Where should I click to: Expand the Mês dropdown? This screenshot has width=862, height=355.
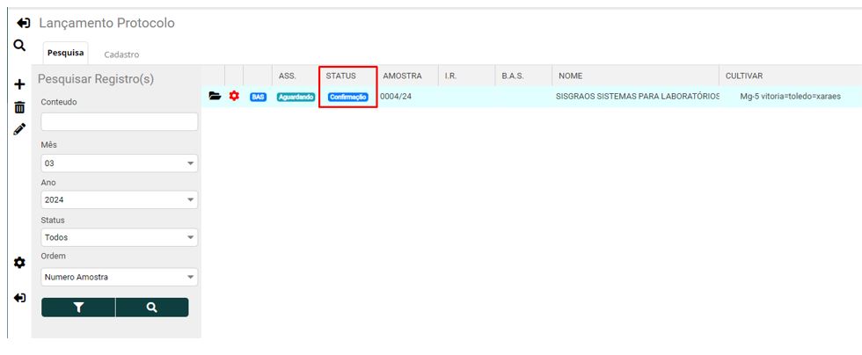119,163
